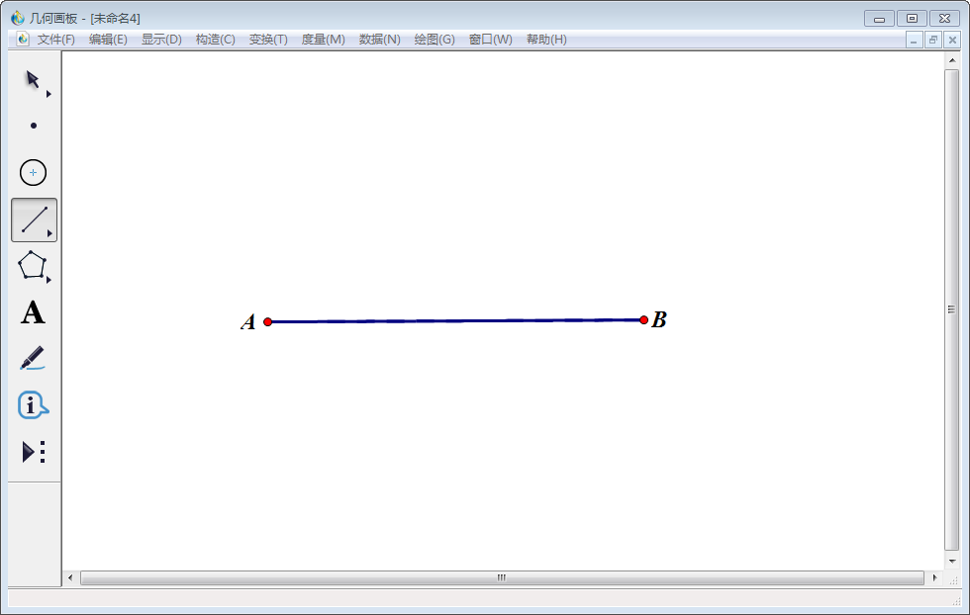Select the Arrow selection tool
The width and height of the screenshot is (970, 615).
[31, 77]
